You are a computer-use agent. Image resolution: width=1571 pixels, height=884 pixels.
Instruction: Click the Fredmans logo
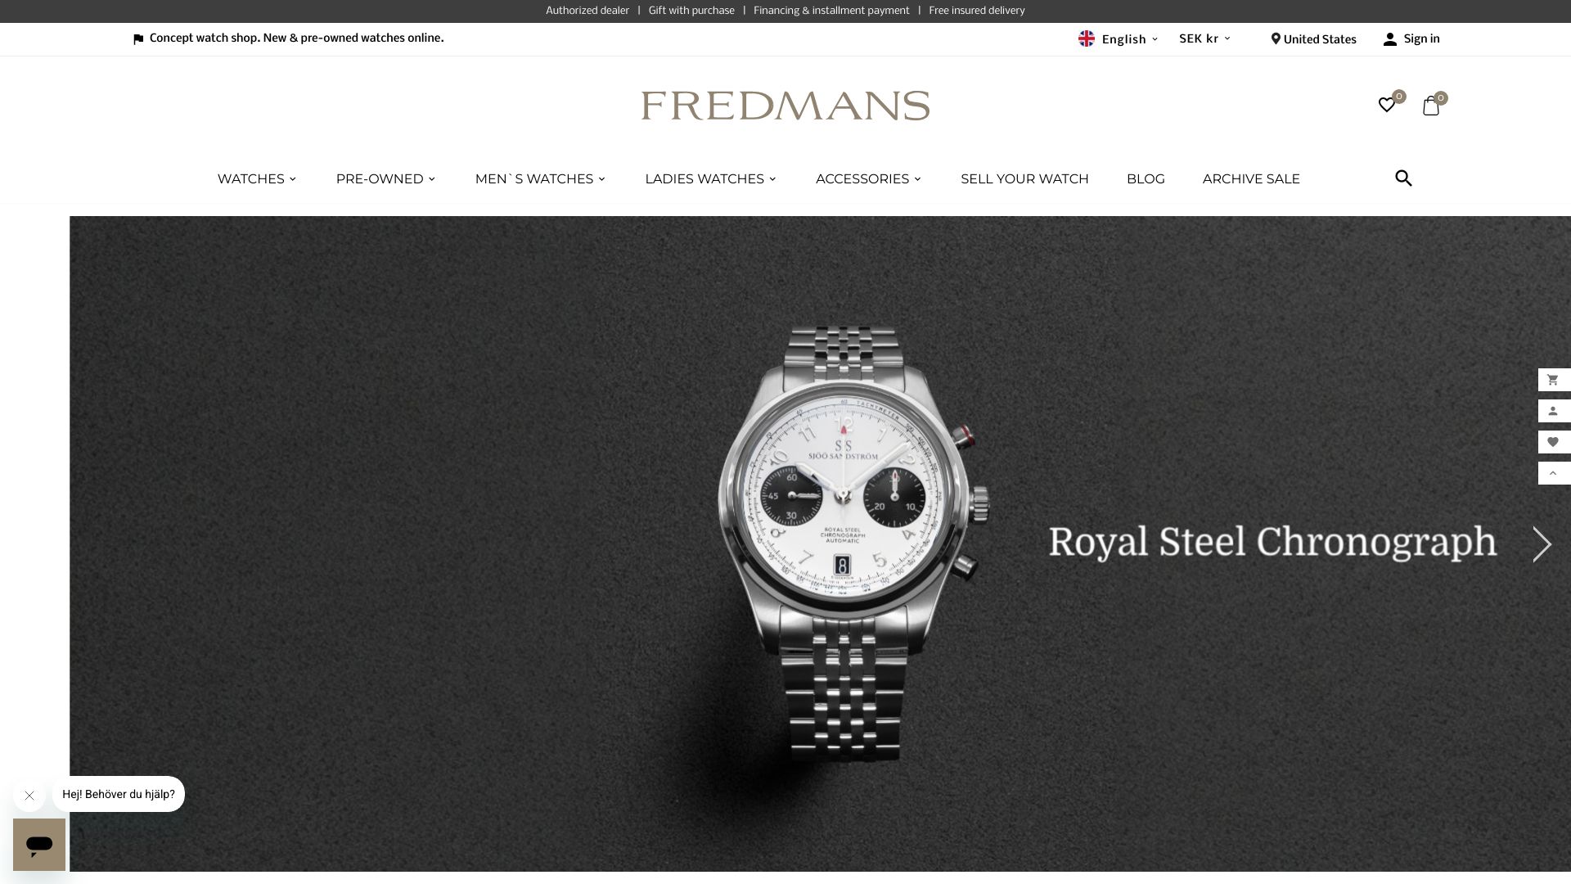coord(785,106)
